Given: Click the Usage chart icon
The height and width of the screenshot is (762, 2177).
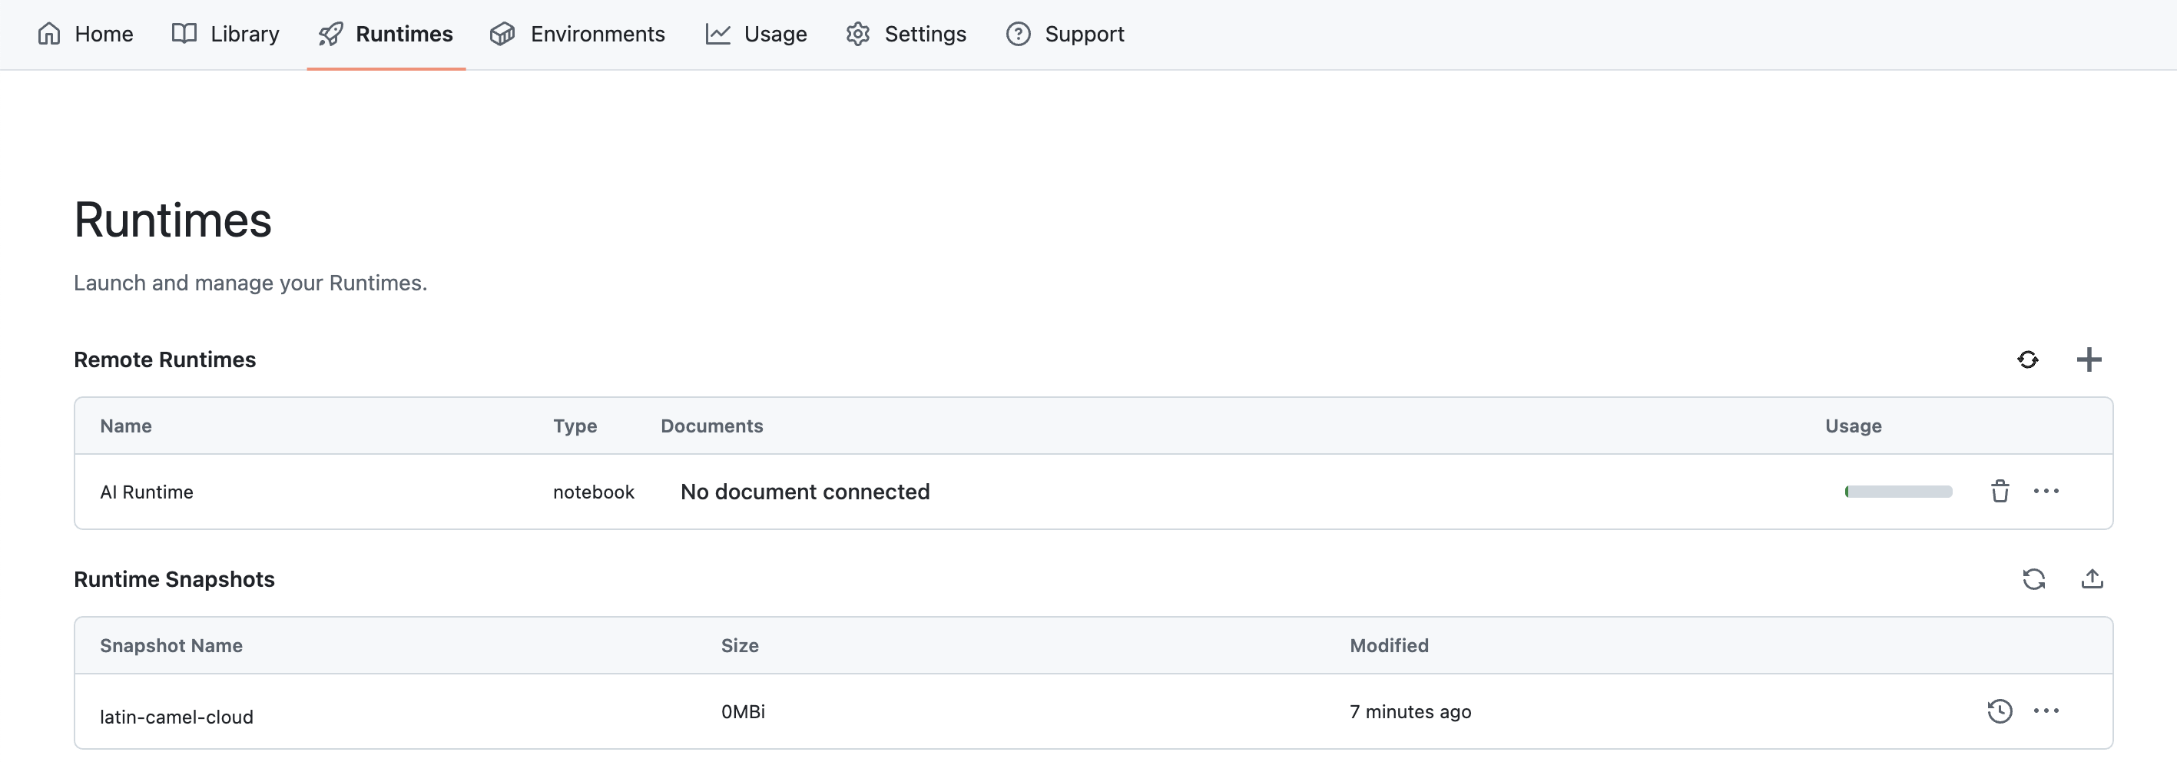Looking at the screenshot, I should pos(717,34).
